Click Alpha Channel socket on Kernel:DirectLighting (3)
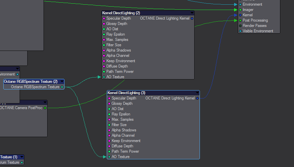This screenshot has height=167, width=294. click(x=109, y=135)
